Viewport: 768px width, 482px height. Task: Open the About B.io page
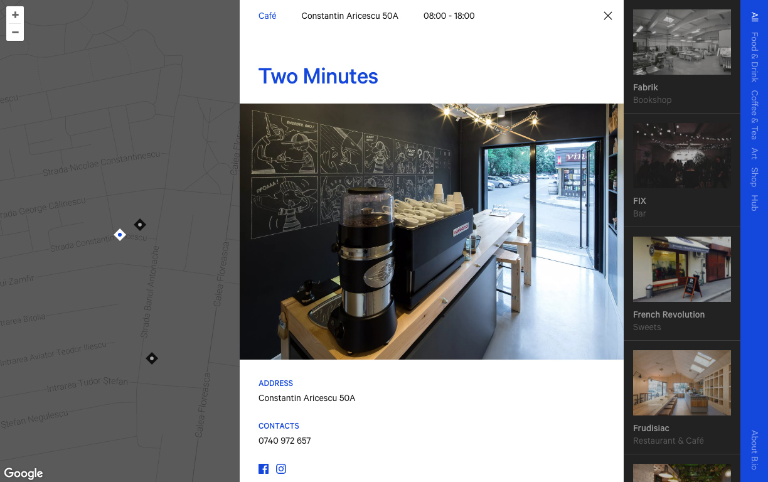pos(754,450)
